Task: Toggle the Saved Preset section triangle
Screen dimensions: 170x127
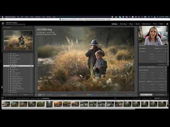Action: (x=166, y=46)
